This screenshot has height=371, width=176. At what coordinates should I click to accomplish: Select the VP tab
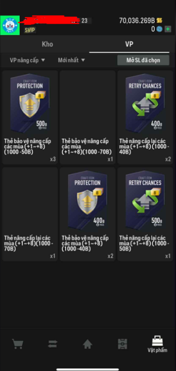[129, 44]
